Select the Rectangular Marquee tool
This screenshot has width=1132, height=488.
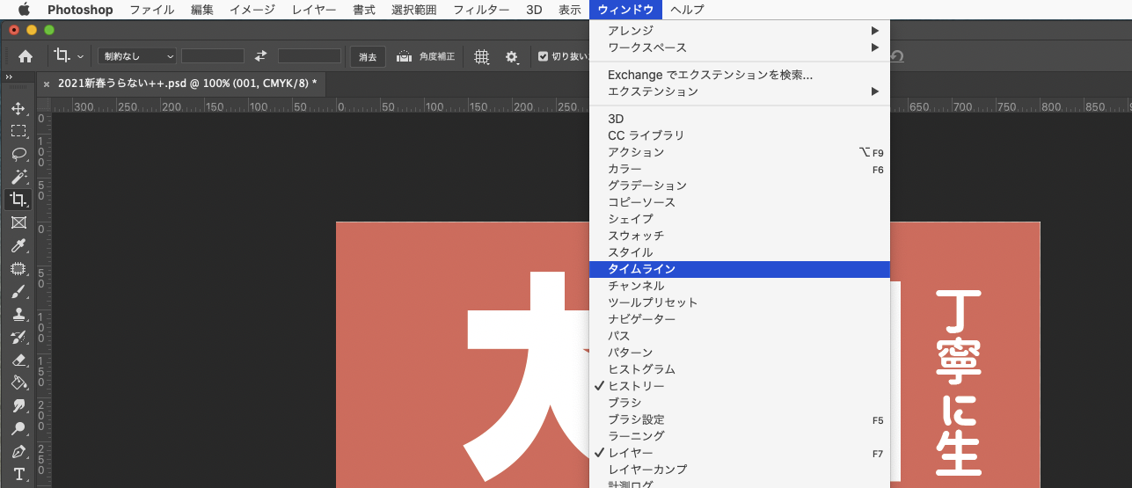click(18, 131)
